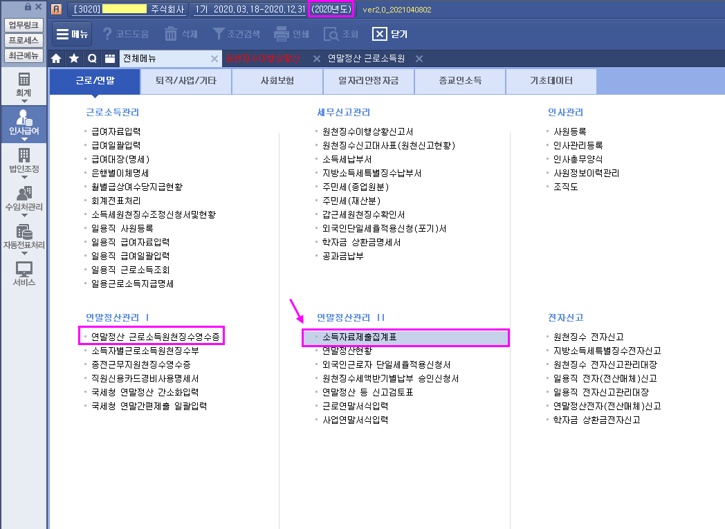The width and height of the screenshot is (725, 529).
Task: Open 원천징수이행상황신고서 menu item
Action: [367, 131]
